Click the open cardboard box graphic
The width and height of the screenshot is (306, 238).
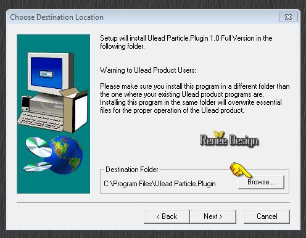74,110
